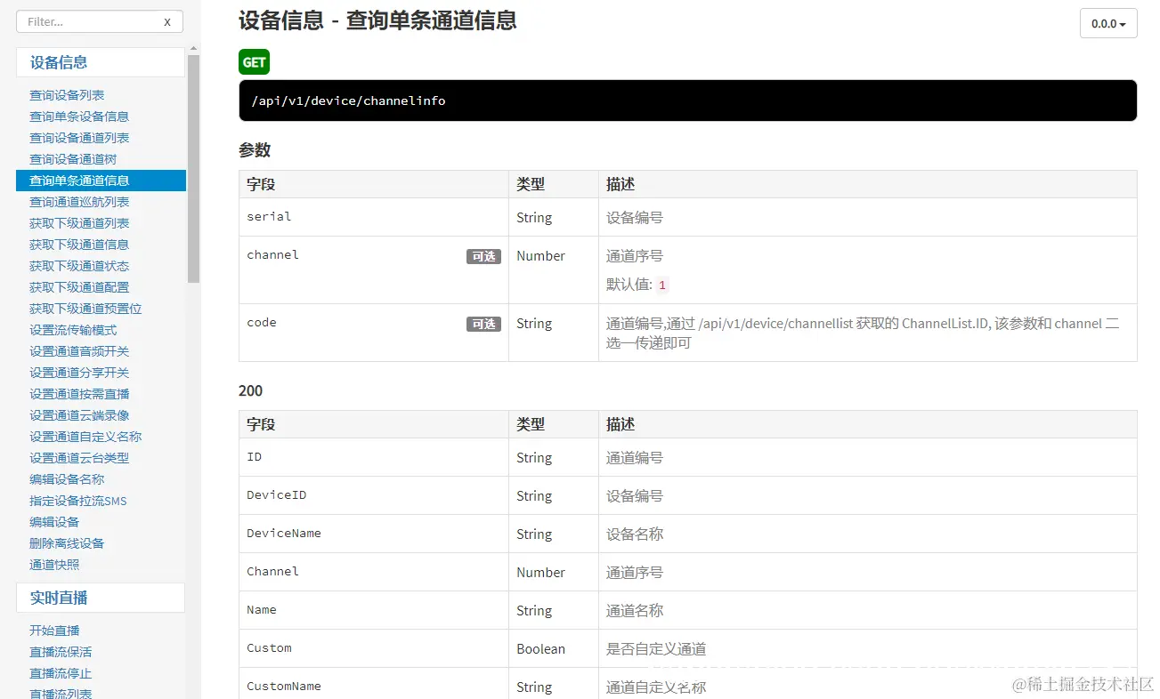This screenshot has width=1160, height=699.
Task: Click the 可选 badge in channel row
Action: pyautogui.click(x=483, y=256)
